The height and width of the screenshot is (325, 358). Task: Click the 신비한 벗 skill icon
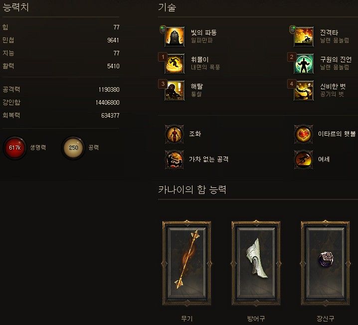point(304,91)
